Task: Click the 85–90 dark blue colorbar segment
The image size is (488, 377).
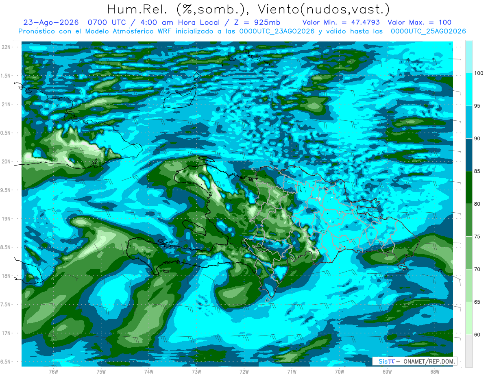Action: pos(469,155)
